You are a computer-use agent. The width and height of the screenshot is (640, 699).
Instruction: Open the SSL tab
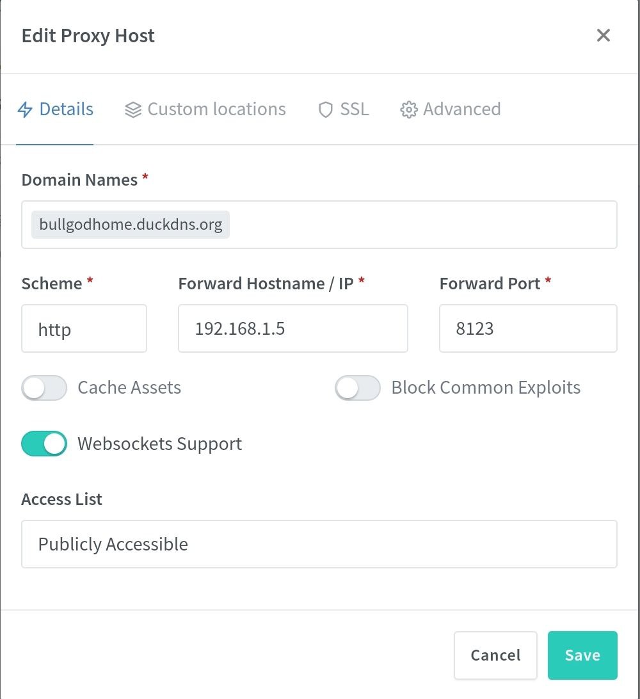pos(355,109)
